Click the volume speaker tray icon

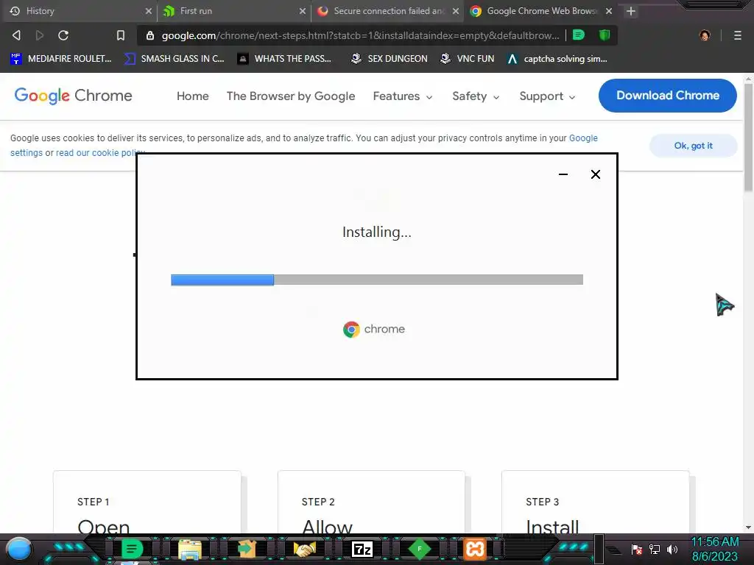pos(672,549)
